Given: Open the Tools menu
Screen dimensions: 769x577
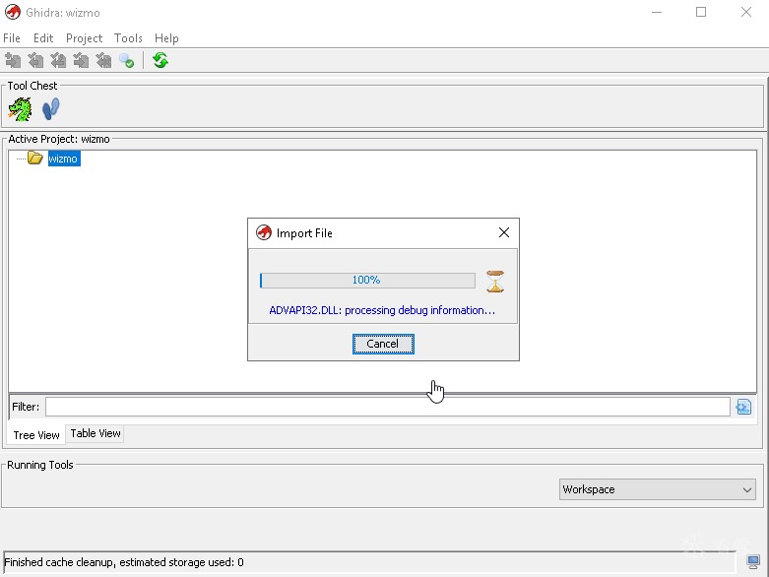Looking at the screenshot, I should pos(128,38).
